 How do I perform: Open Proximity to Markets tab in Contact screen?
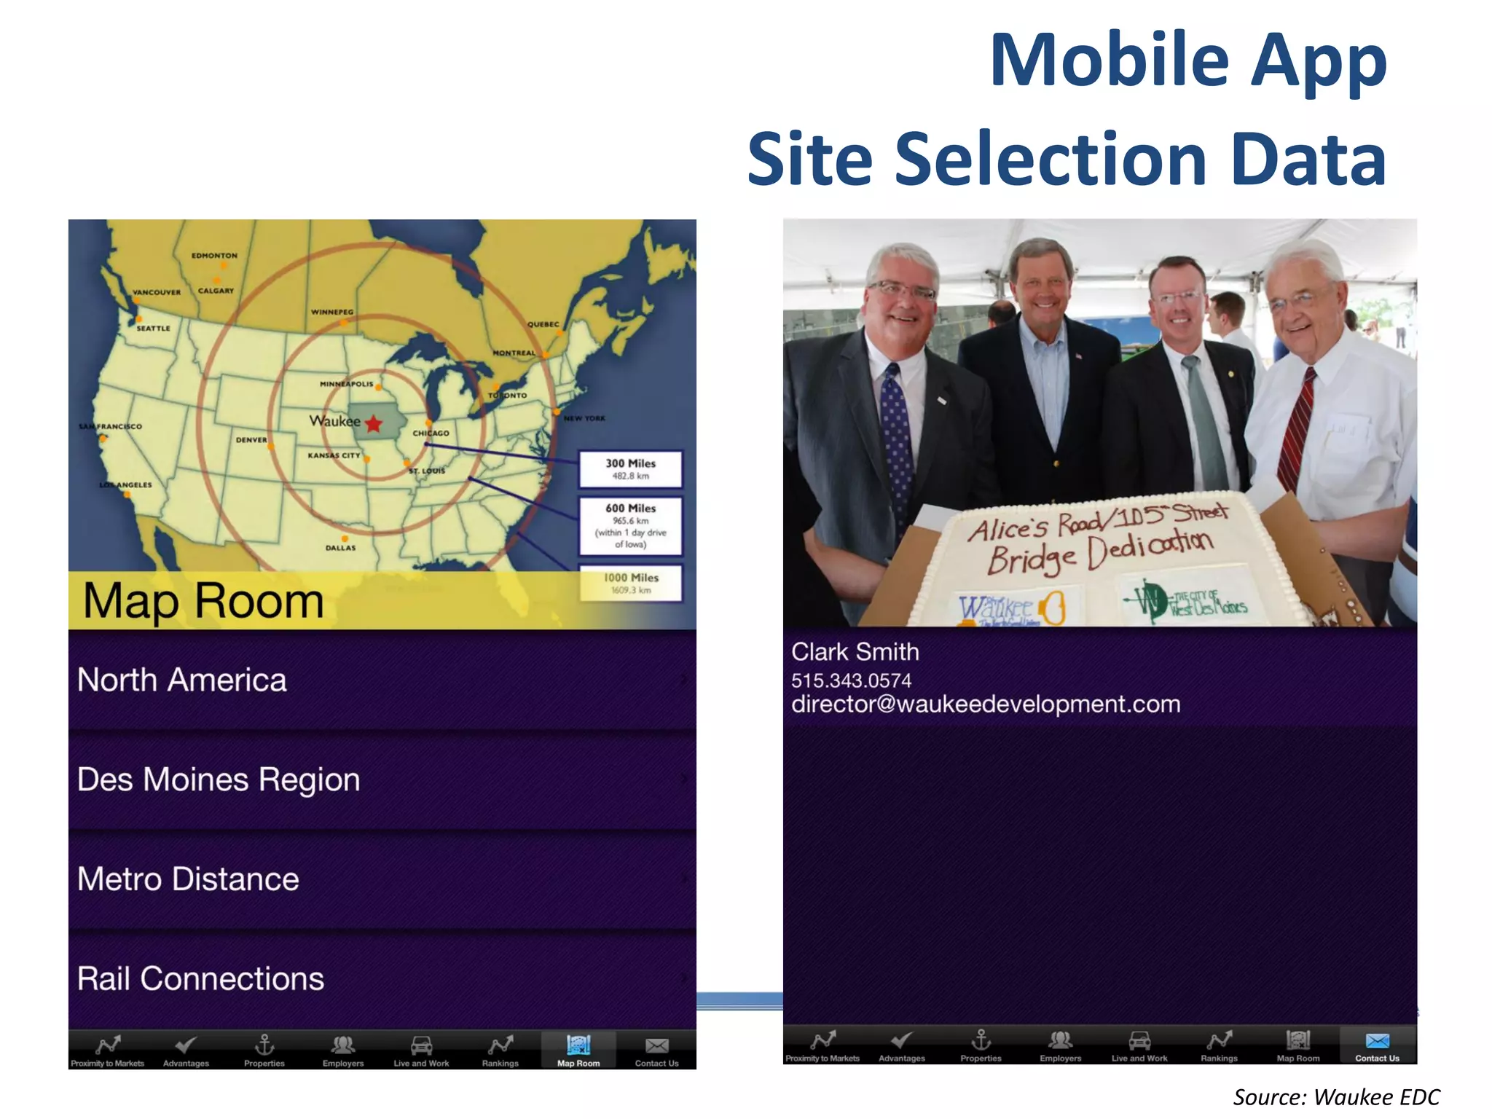(822, 1045)
